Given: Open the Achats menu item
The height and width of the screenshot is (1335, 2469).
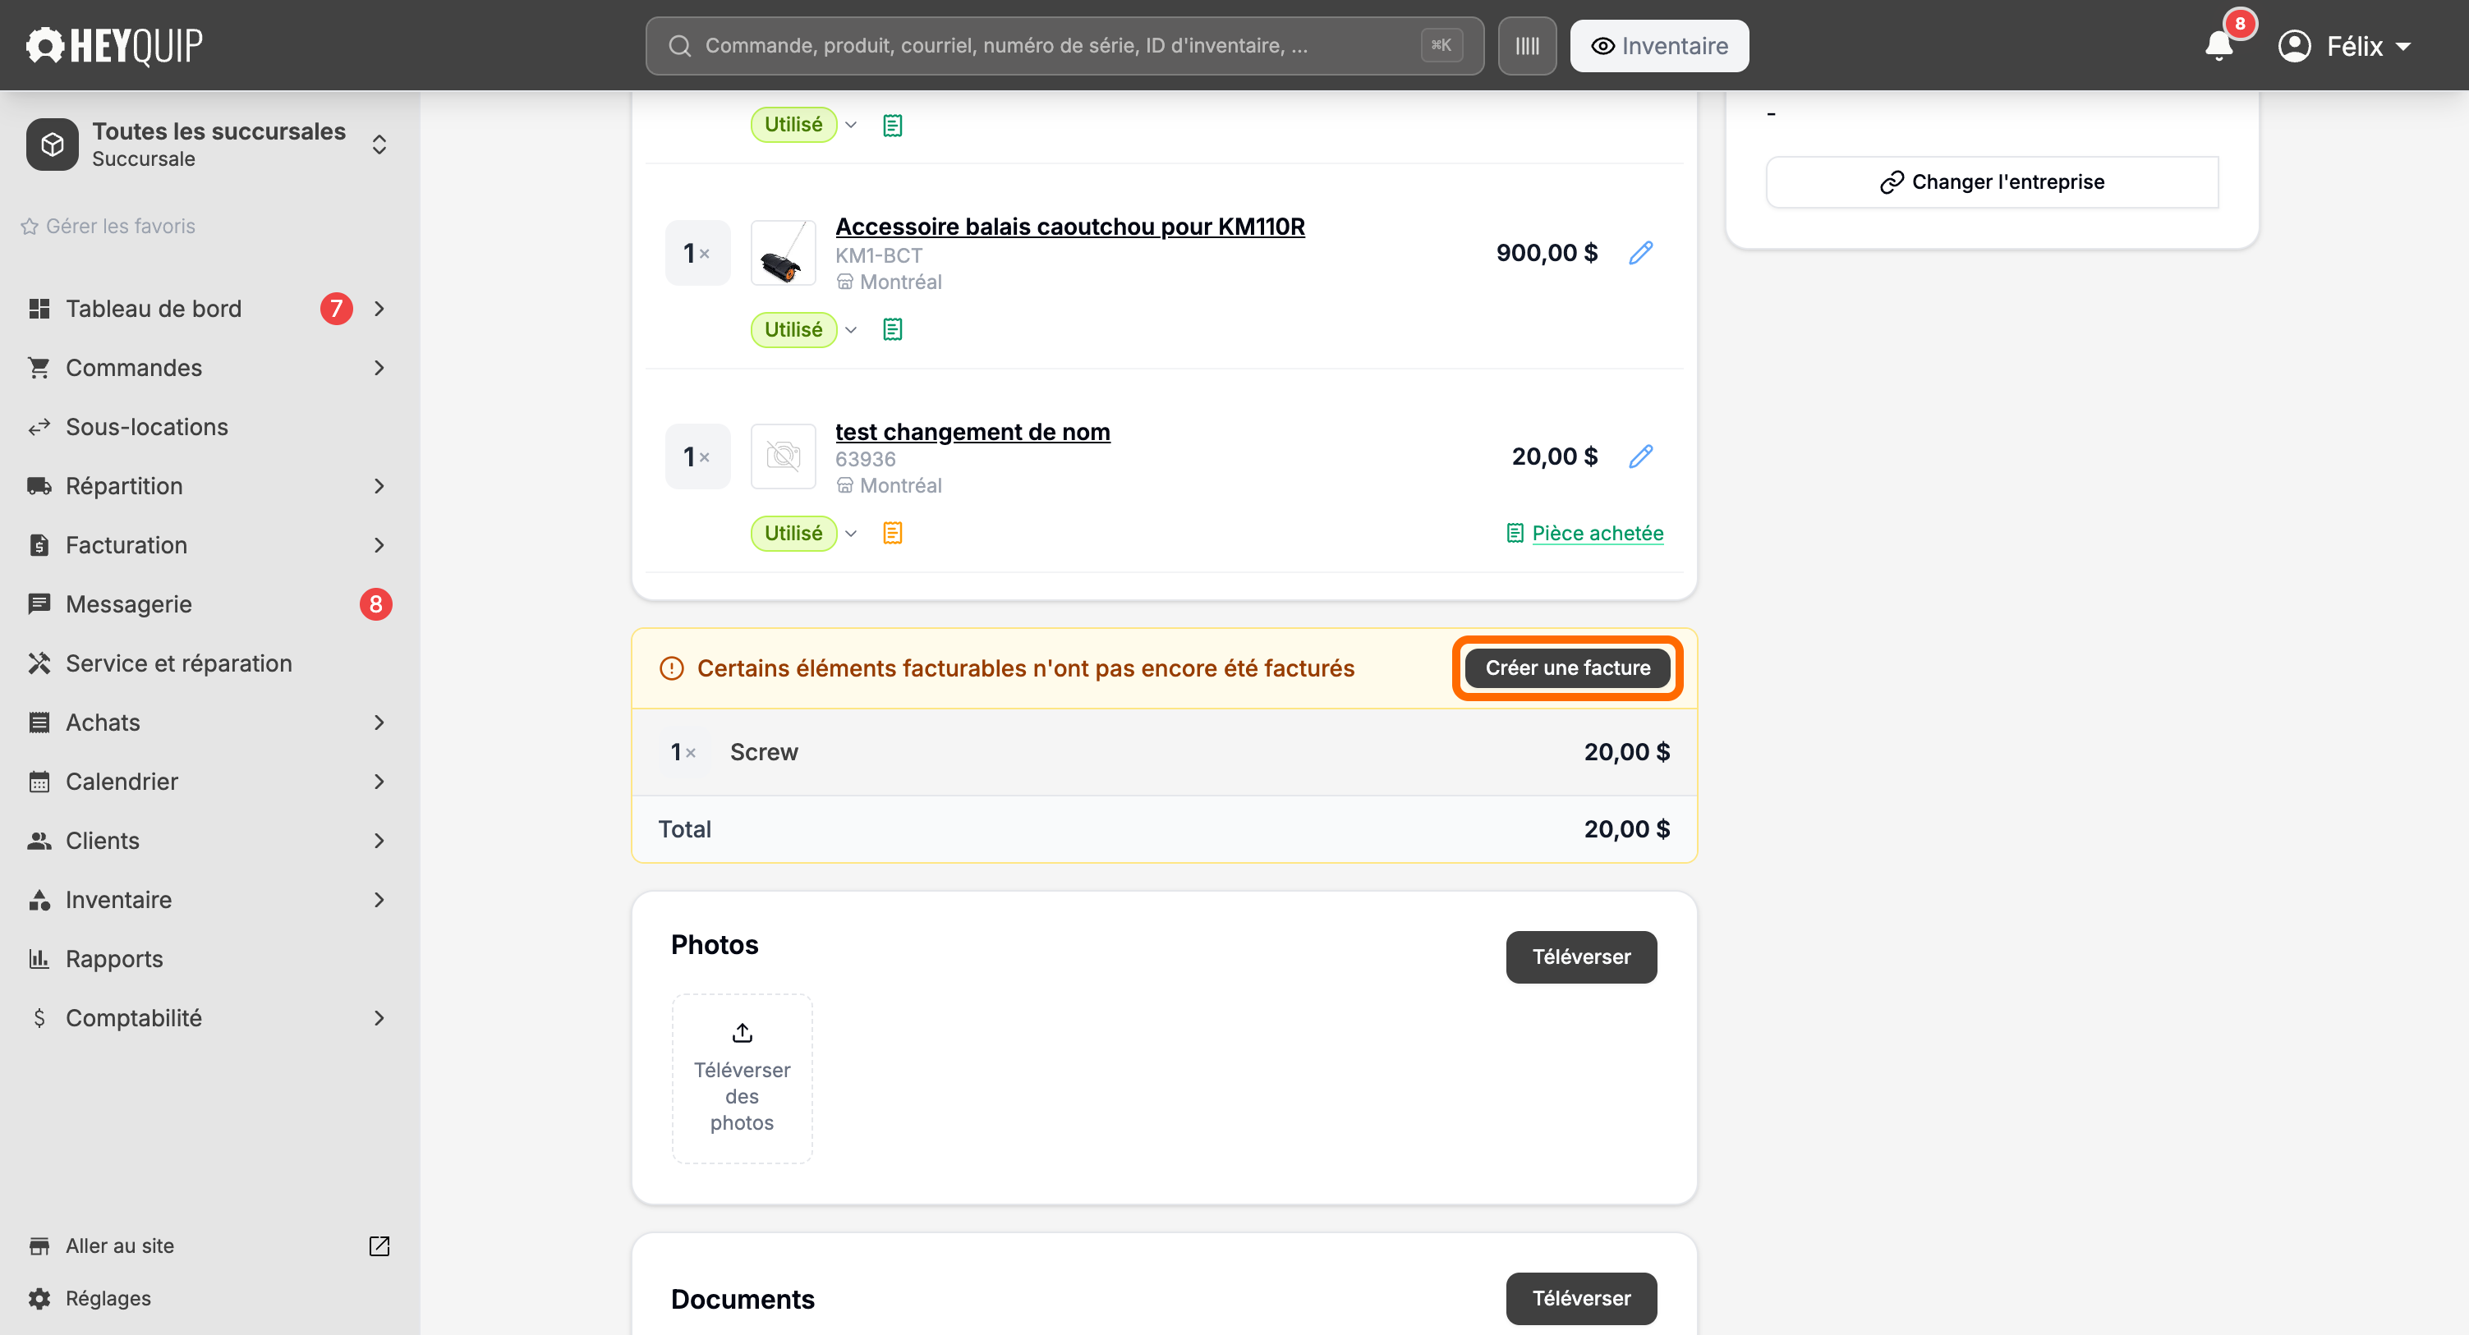Looking at the screenshot, I should click(x=209, y=723).
